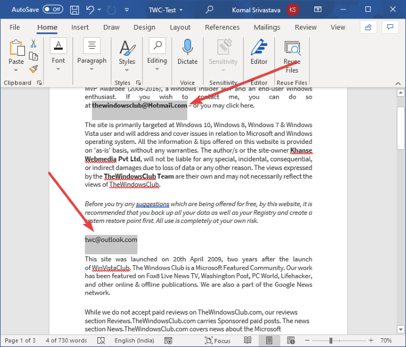Click the macro recording status icon
Screen dimensions: 406x347
[168, 341]
